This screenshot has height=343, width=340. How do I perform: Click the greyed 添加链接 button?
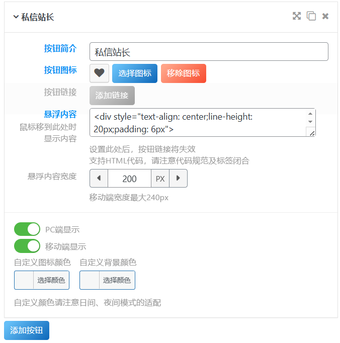point(112,96)
